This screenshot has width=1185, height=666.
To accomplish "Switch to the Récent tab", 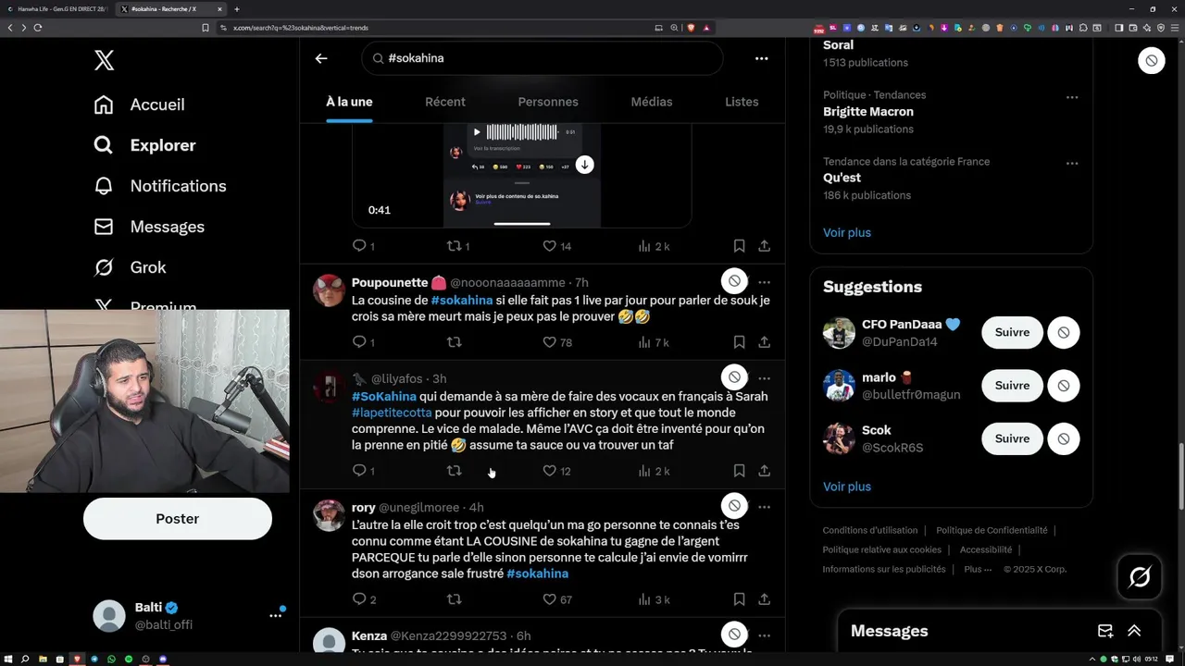I will [445, 102].
